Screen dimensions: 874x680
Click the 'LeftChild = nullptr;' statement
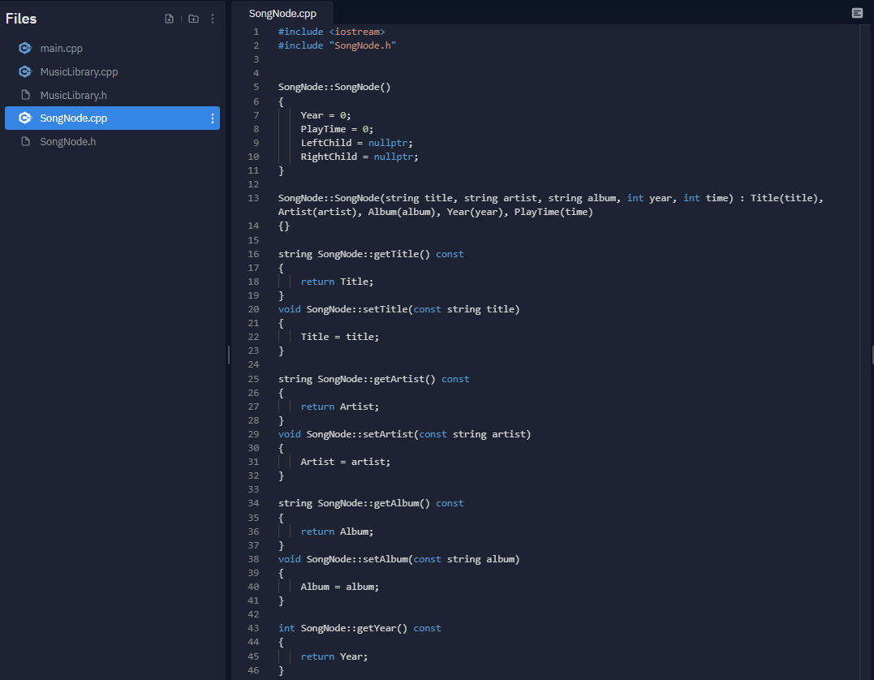pos(357,144)
